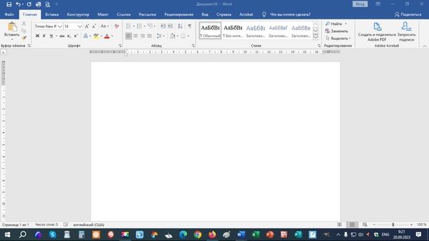Switch to Web Layout view in status bar
The height and width of the screenshot is (241, 429).
tap(365, 225)
